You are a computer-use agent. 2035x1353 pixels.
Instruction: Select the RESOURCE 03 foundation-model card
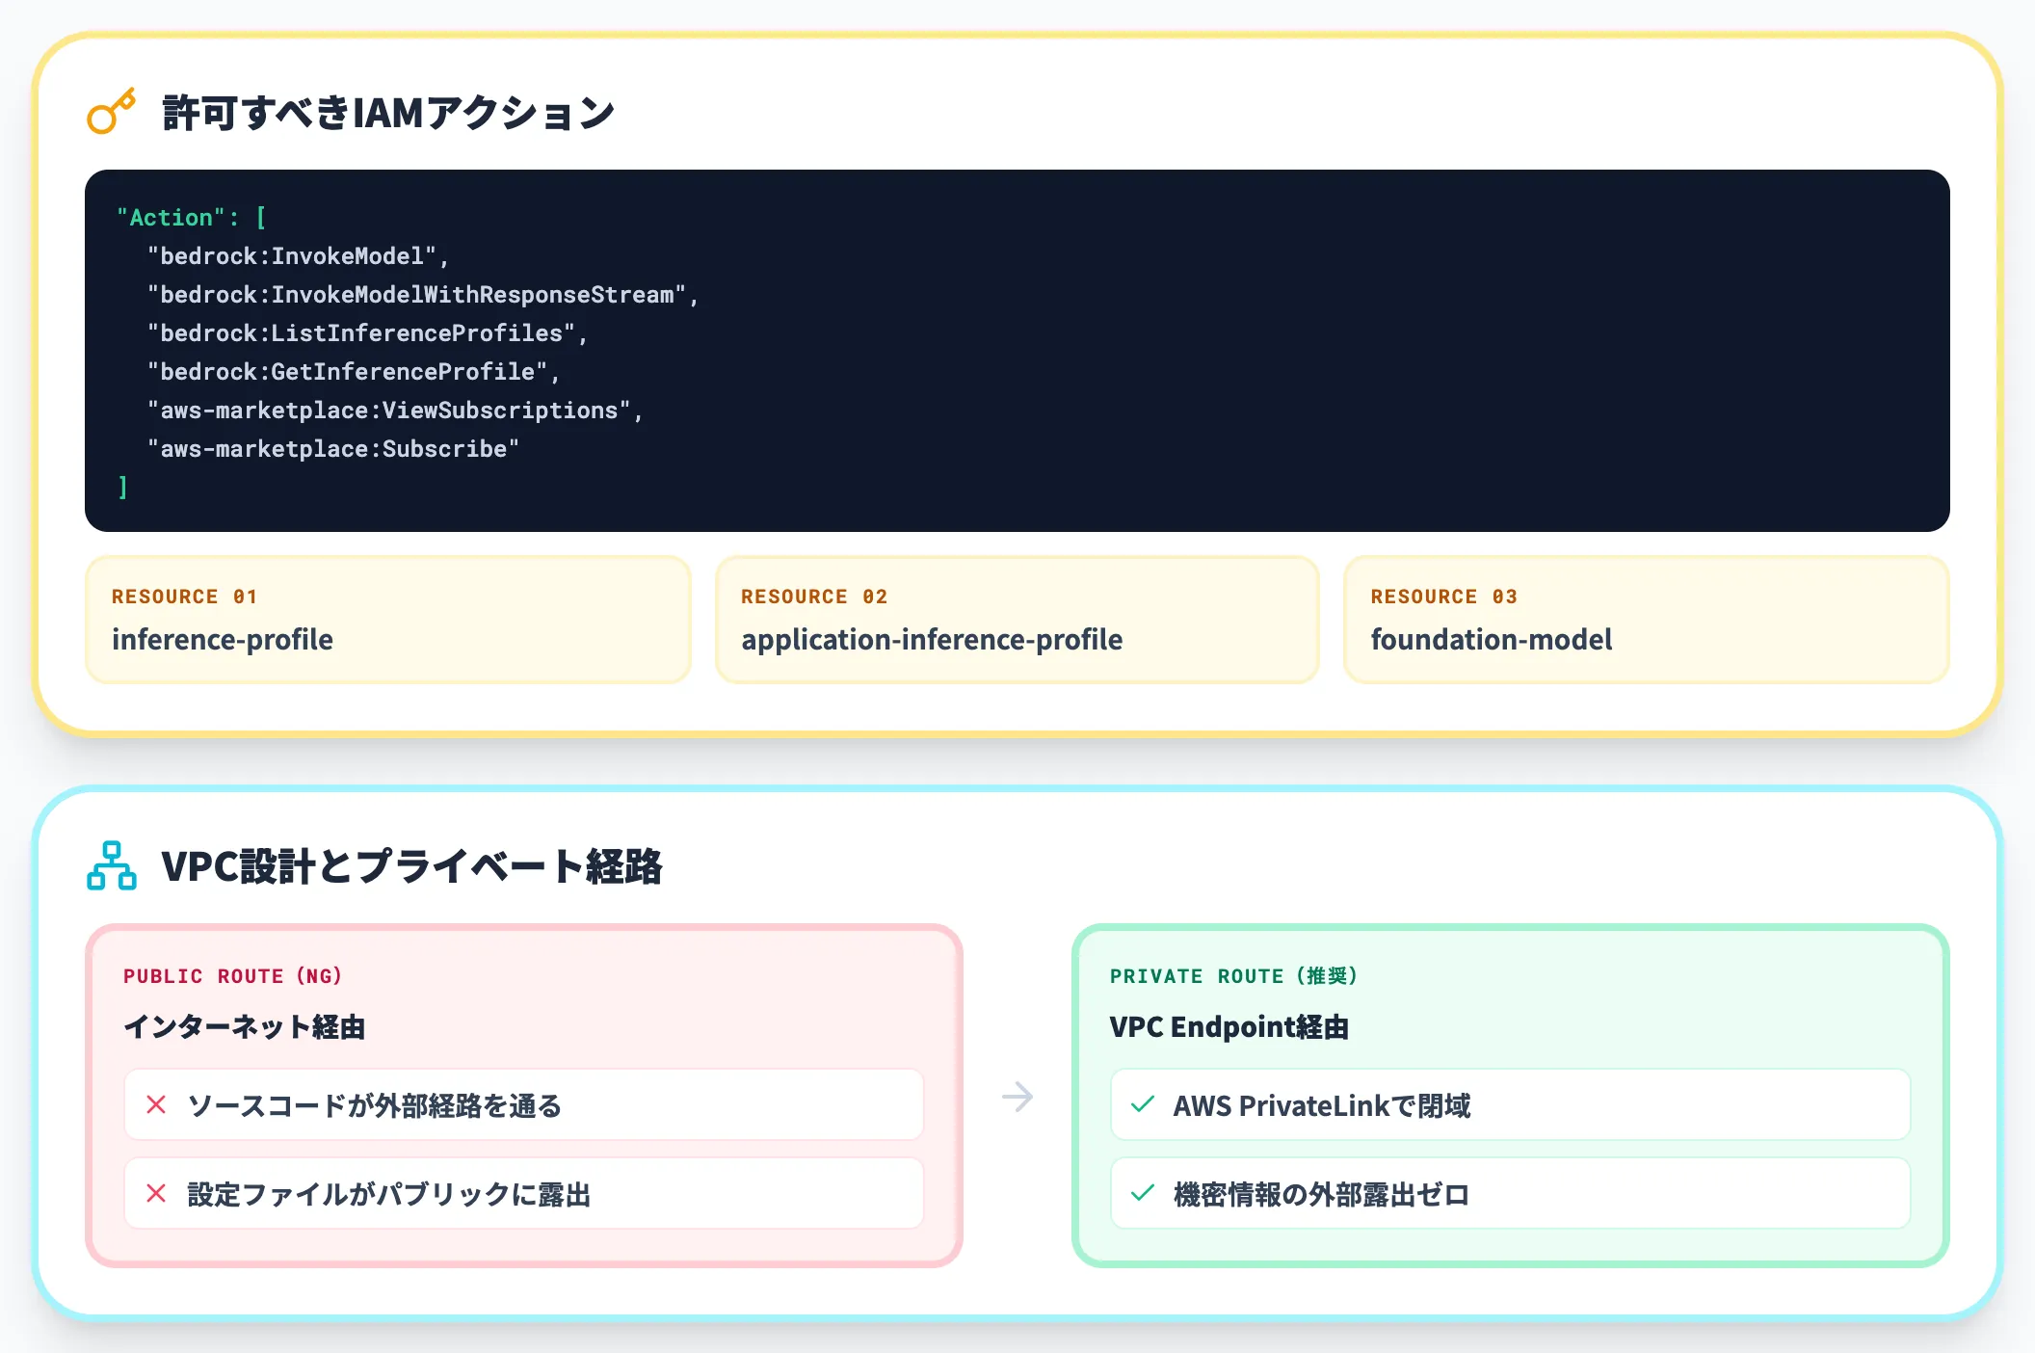click(1647, 620)
